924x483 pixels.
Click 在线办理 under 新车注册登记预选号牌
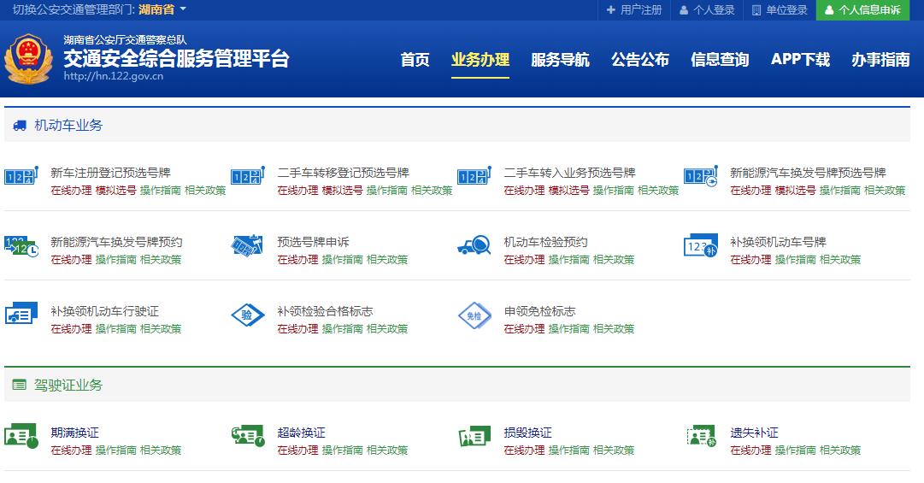pyautogui.click(x=71, y=191)
